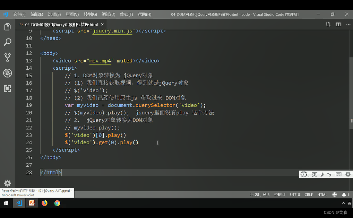Click the closing </html> tag on line 28
Viewport: 353px width, 218px height.
point(51,172)
